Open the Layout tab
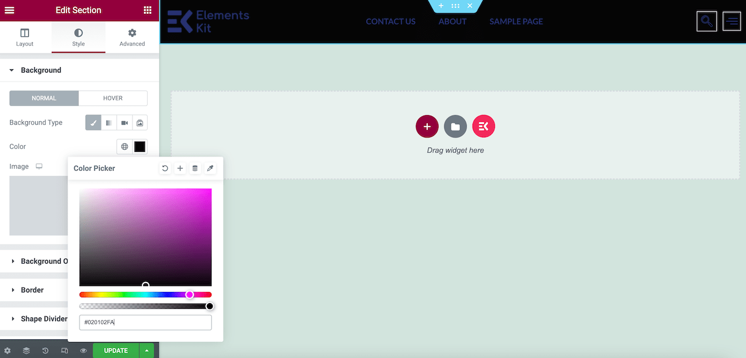 (25, 38)
